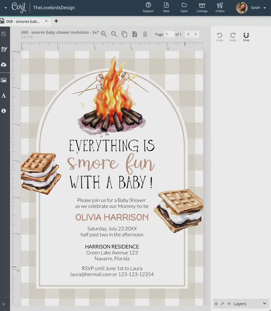Open the info panel icon
This screenshot has width=271, height=311.
[x=4, y=111]
